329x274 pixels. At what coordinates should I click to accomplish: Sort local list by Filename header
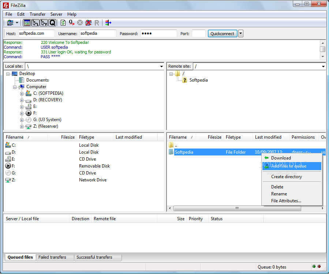pos(25,137)
